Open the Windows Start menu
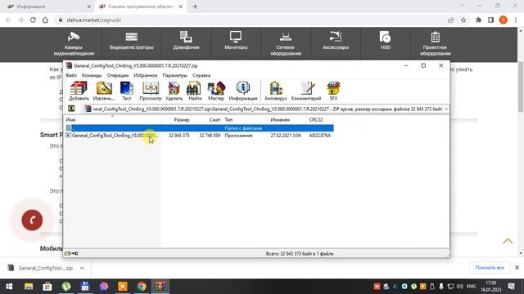The width and height of the screenshot is (524, 294). pos(9,287)
